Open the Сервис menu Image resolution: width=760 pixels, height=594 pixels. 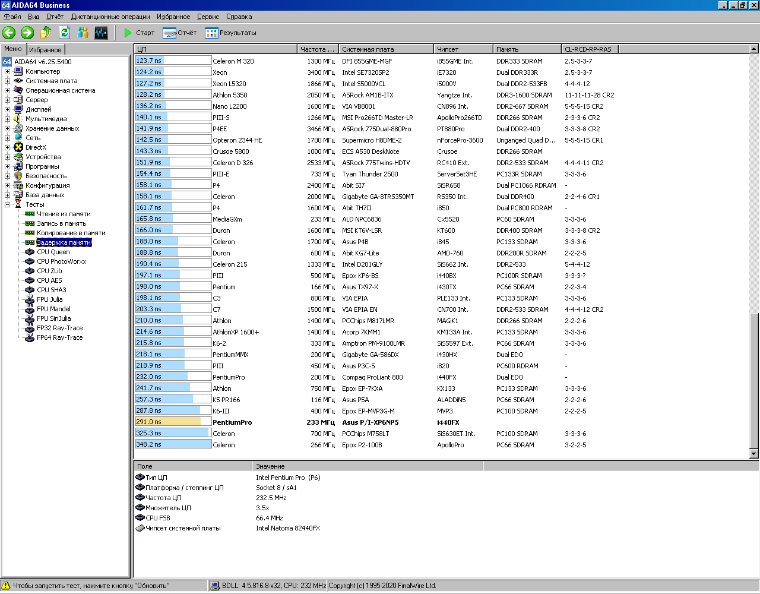click(x=208, y=17)
